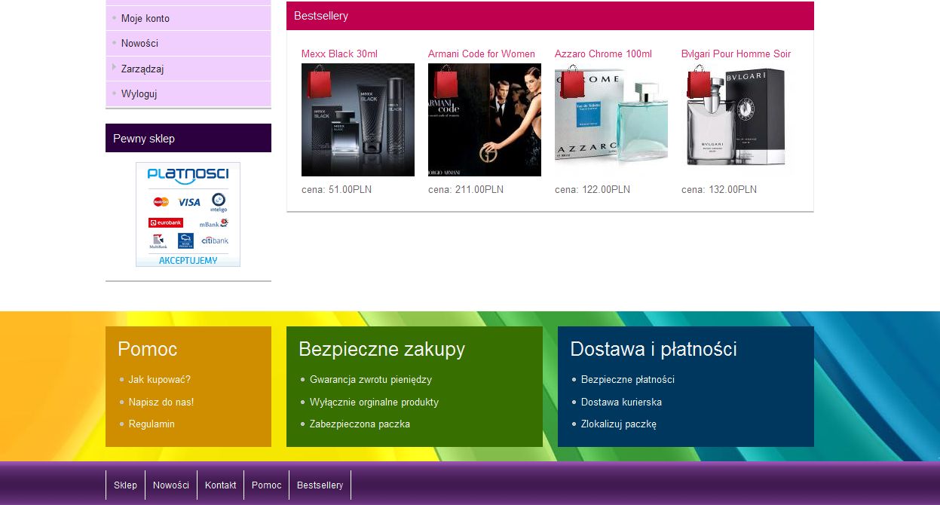Viewport: 940px width, 505px height.
Task: Select Wyloguj to log out
Action: [139, 94]
